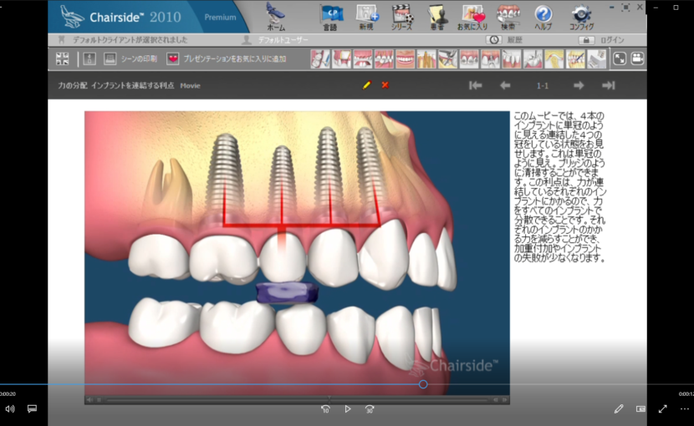Select the first category thumbnail with blue toothbrush
Screen dimensions: 694x426
(320, 58)
